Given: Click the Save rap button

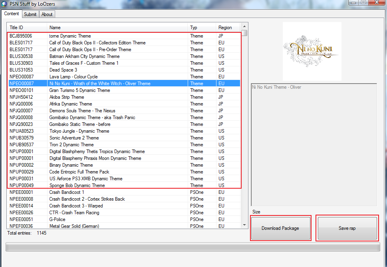Looking at the screenshot, I should click(x=347, y=228).
